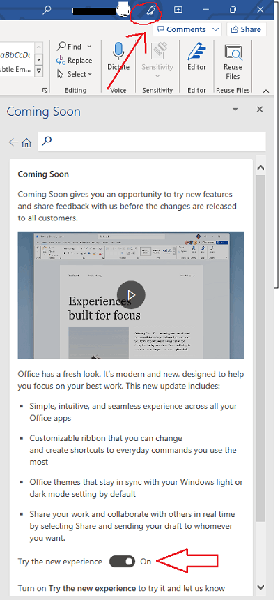Image resolution: width=280 pixels, height=600 pixels.
Task: Click the Coming Soon pane search field
Action: click(152, 141)
